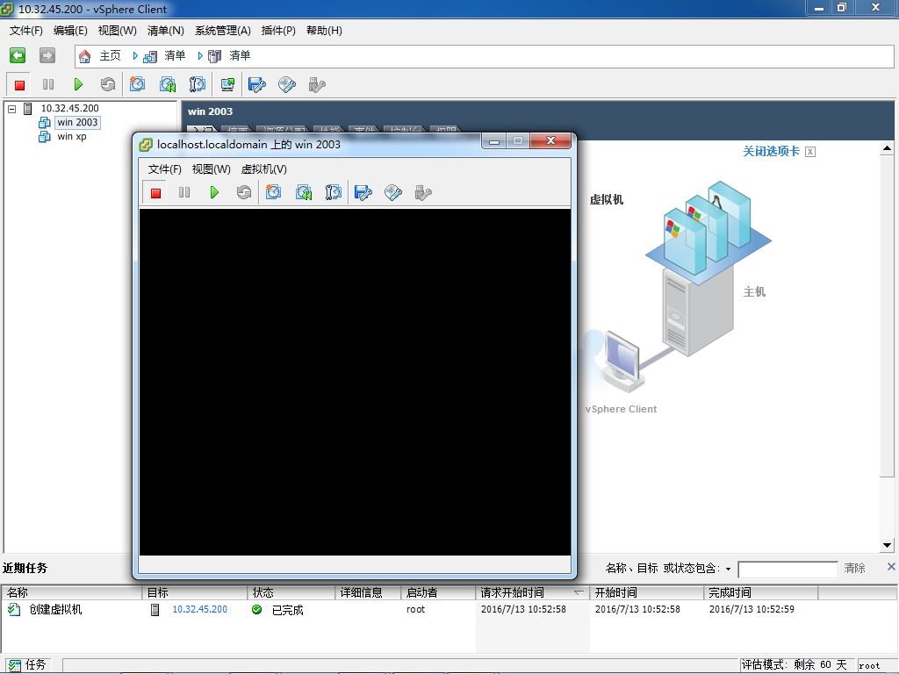Open 系统管理(A) menu

(x=222, y=31)
